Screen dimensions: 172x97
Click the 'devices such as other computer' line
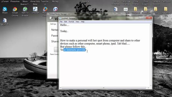point(95,43)
